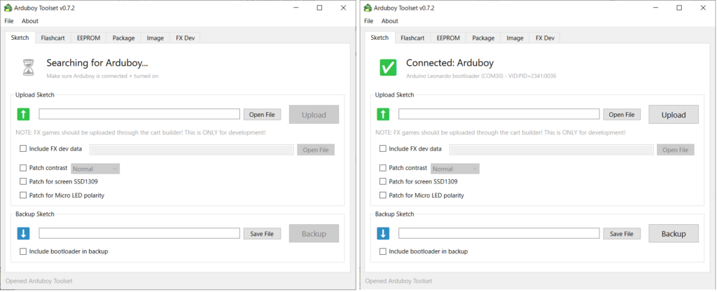This screenshot has width=717, height=292.
Task: Click green upload arrow icon in right window
Action: pyautogui.click(x=383, y=114)
